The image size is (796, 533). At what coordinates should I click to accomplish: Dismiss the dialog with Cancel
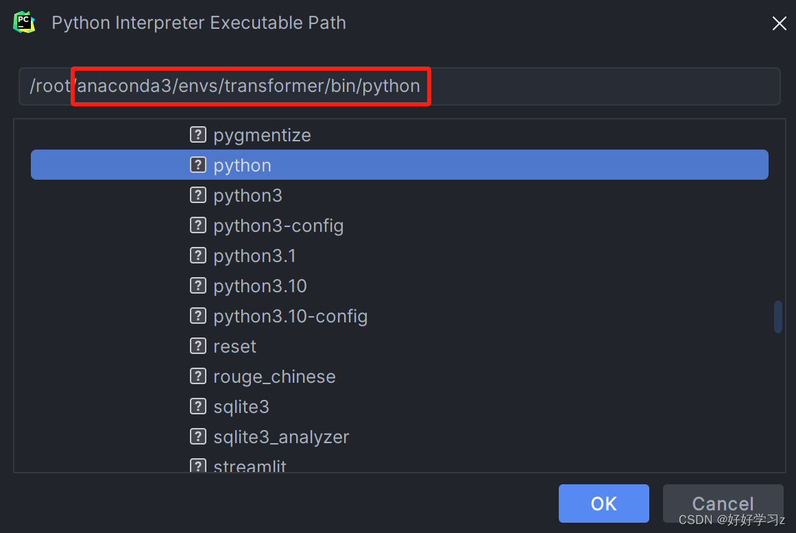[723, 503]
